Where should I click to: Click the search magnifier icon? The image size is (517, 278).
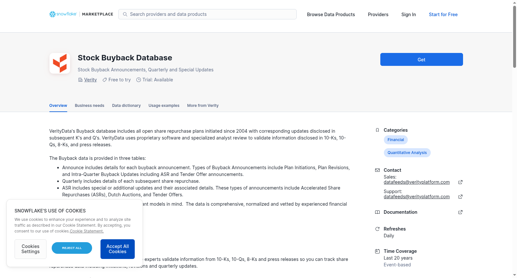coord(125,14)
